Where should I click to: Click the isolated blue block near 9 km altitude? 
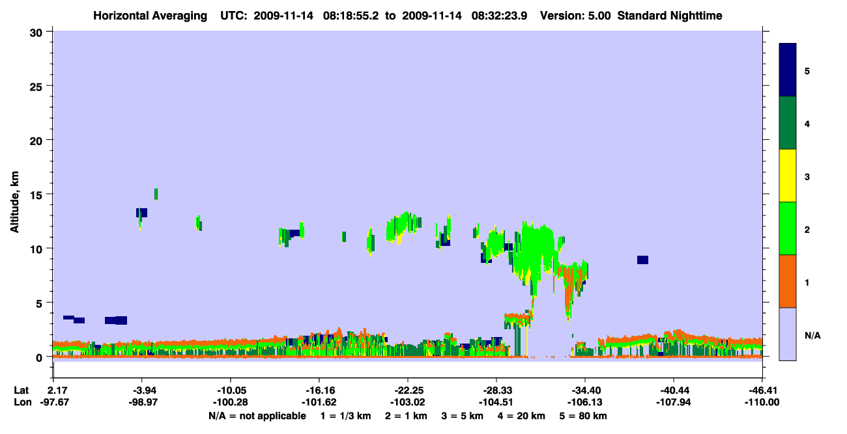[642, 260]
